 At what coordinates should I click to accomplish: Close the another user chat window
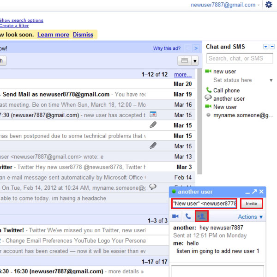coord(261,192)
